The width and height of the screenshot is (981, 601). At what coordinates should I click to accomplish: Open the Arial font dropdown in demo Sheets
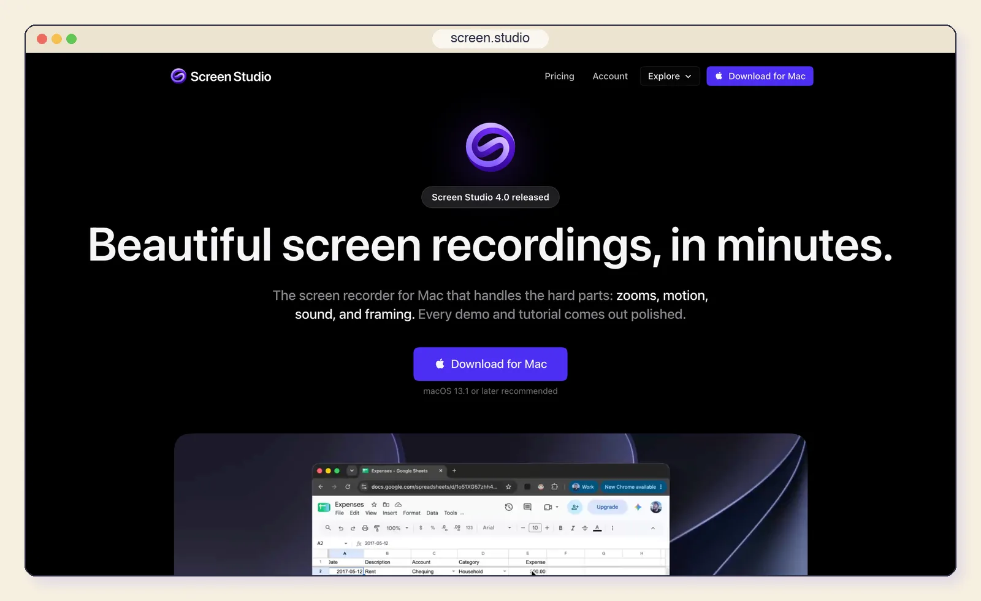(x=497, y=528)
